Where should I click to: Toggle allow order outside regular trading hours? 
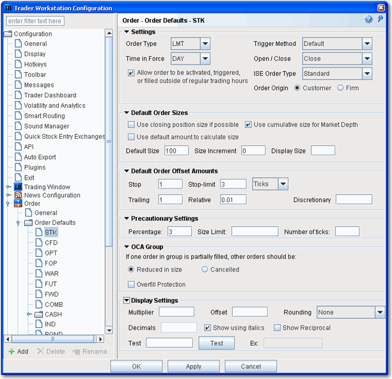point(131,73)
